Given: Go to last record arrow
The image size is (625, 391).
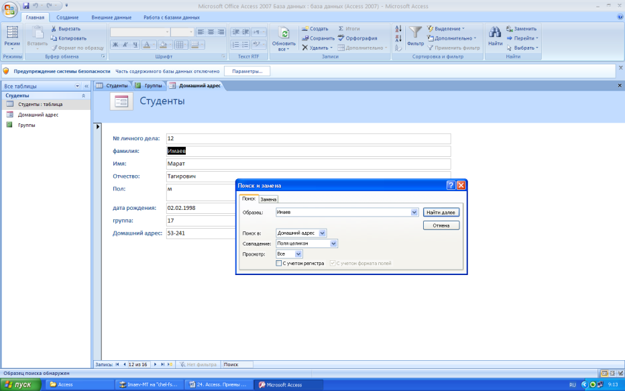Looking at the screenshot, I should click(x=163, y=364).
